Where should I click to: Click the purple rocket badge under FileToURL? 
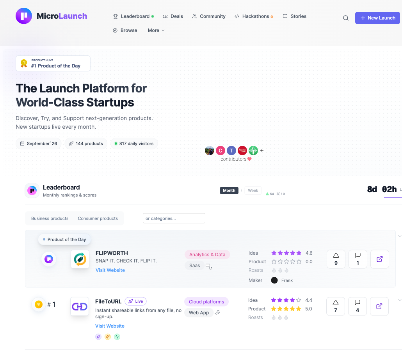pos(98,337)
